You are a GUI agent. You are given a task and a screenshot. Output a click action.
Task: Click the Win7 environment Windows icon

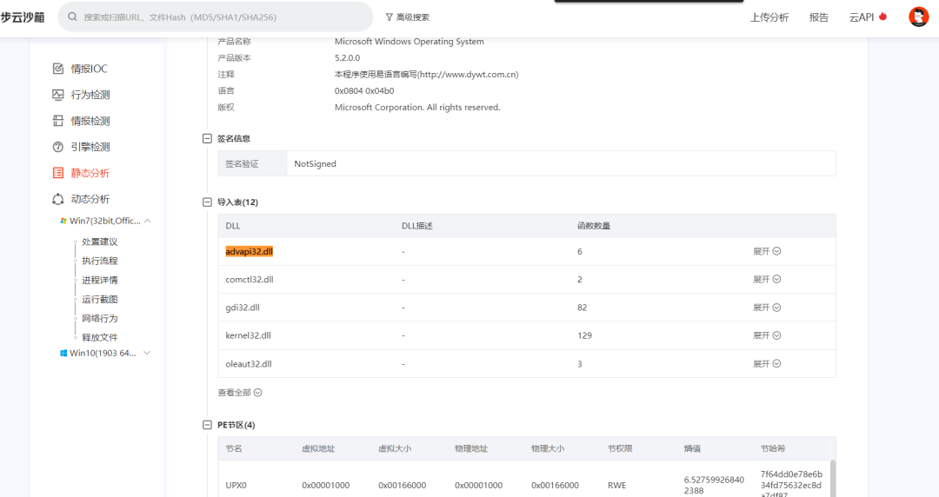pos(63,221)
